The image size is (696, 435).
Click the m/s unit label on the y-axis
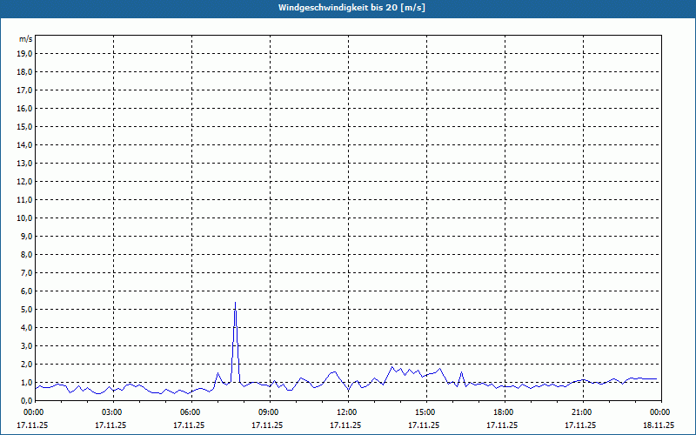tap(26, 39)
